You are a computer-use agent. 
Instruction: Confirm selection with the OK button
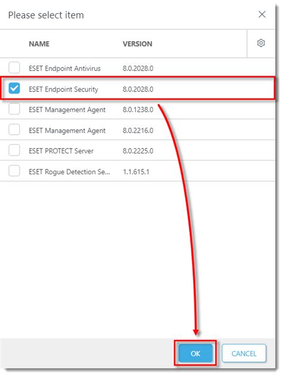point(195,353)
